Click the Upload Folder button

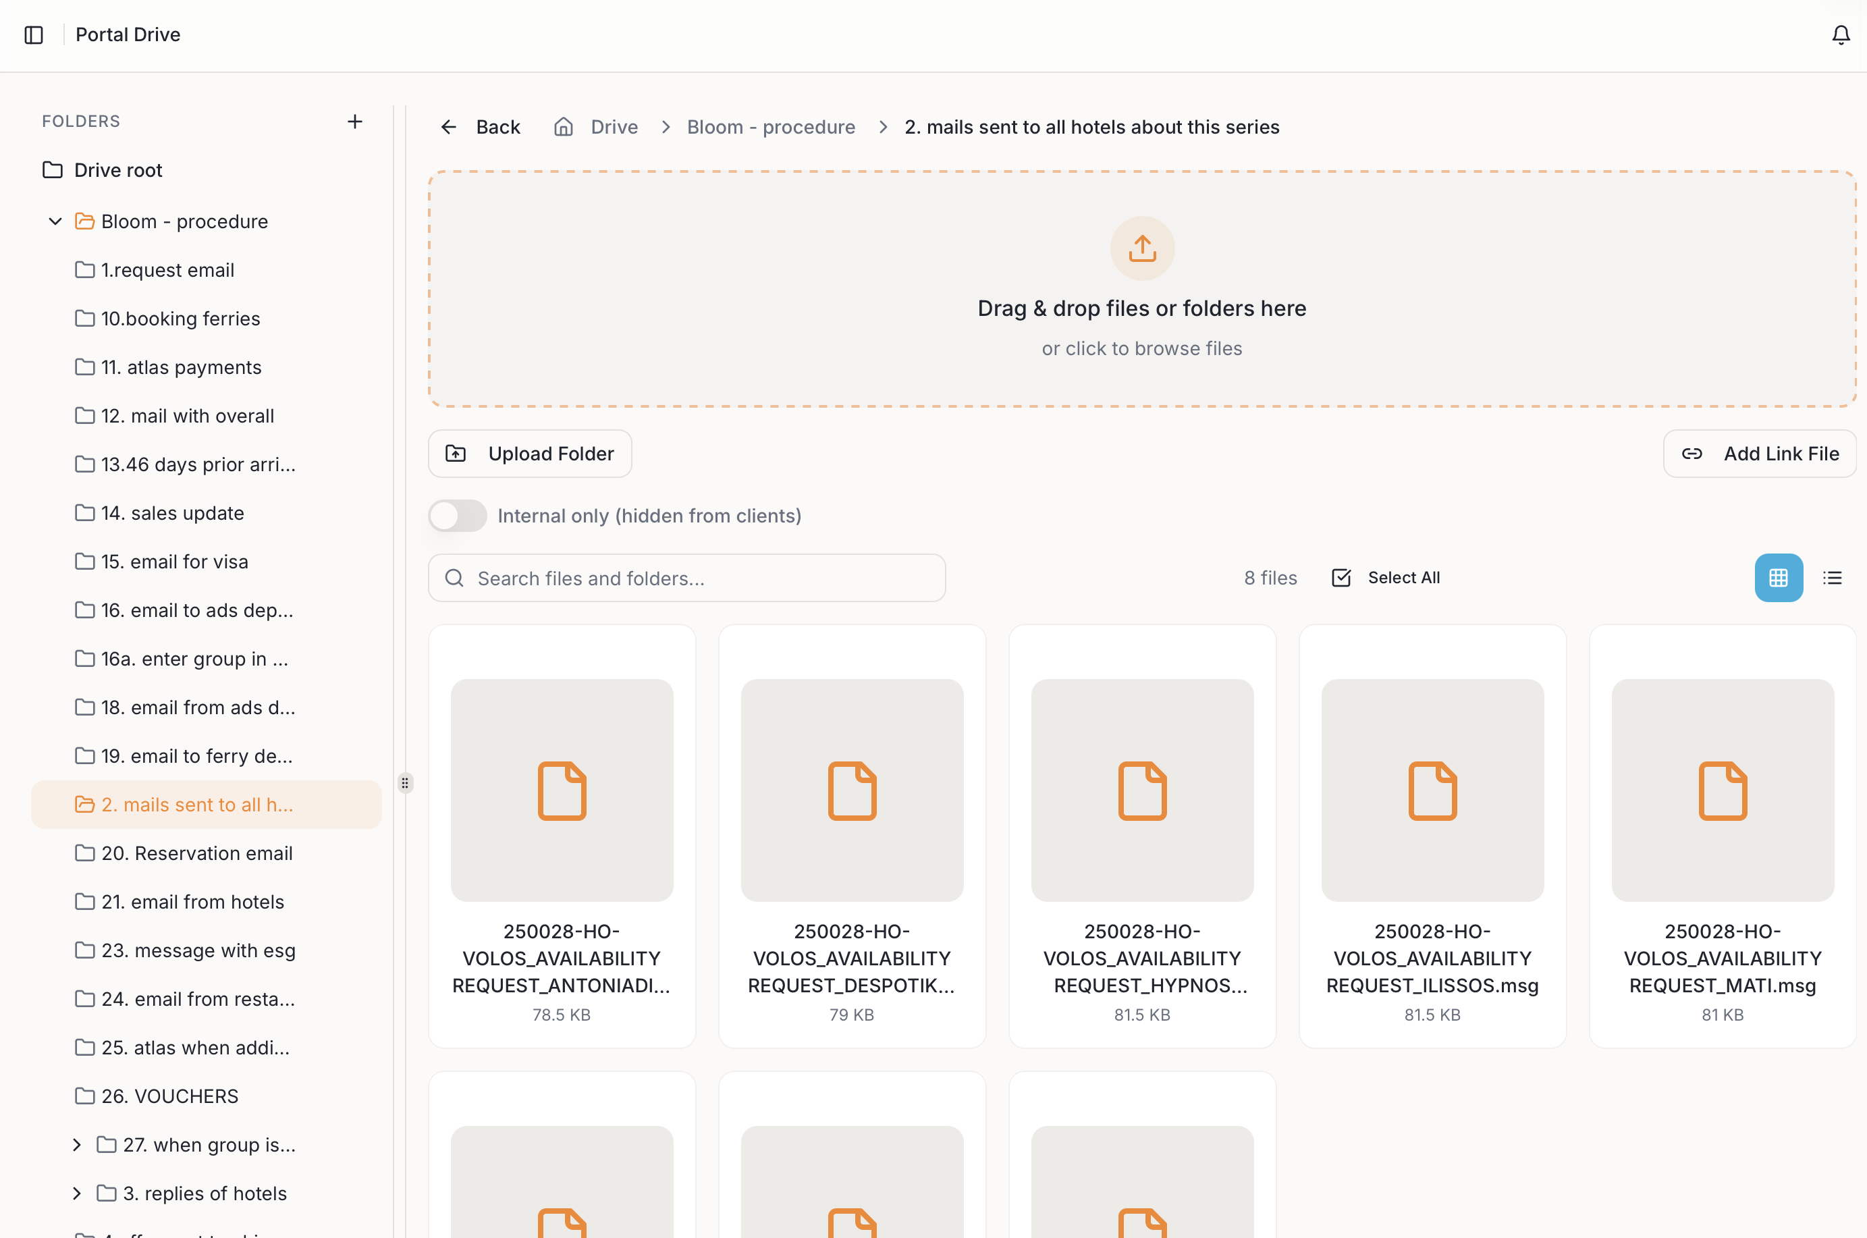pyautogui.click(x=529, y=453)
